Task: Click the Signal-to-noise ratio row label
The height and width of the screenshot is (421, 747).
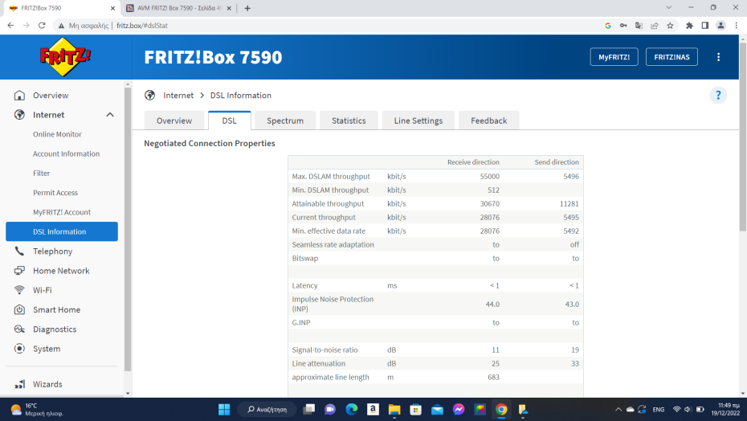Action: coord(325,350)
